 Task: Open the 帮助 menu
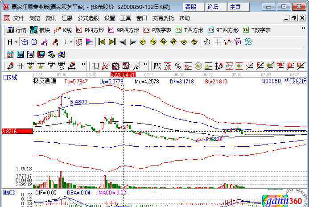pos(185,18)
